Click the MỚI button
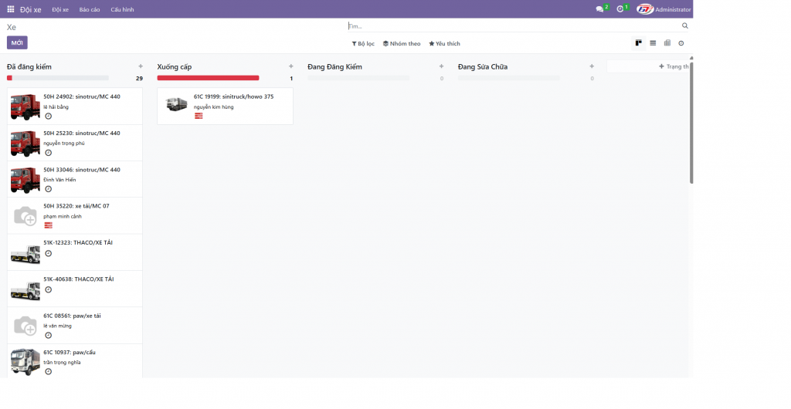Image resolution: width=791 pixels, height=409 pixels. coord(17,43)
